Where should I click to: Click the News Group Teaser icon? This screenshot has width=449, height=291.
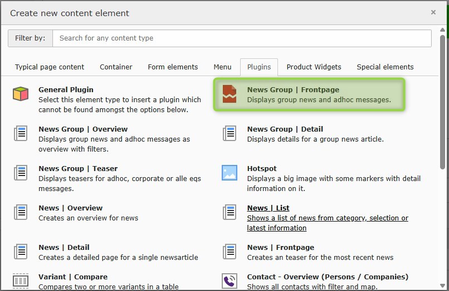tap(21, 173)
